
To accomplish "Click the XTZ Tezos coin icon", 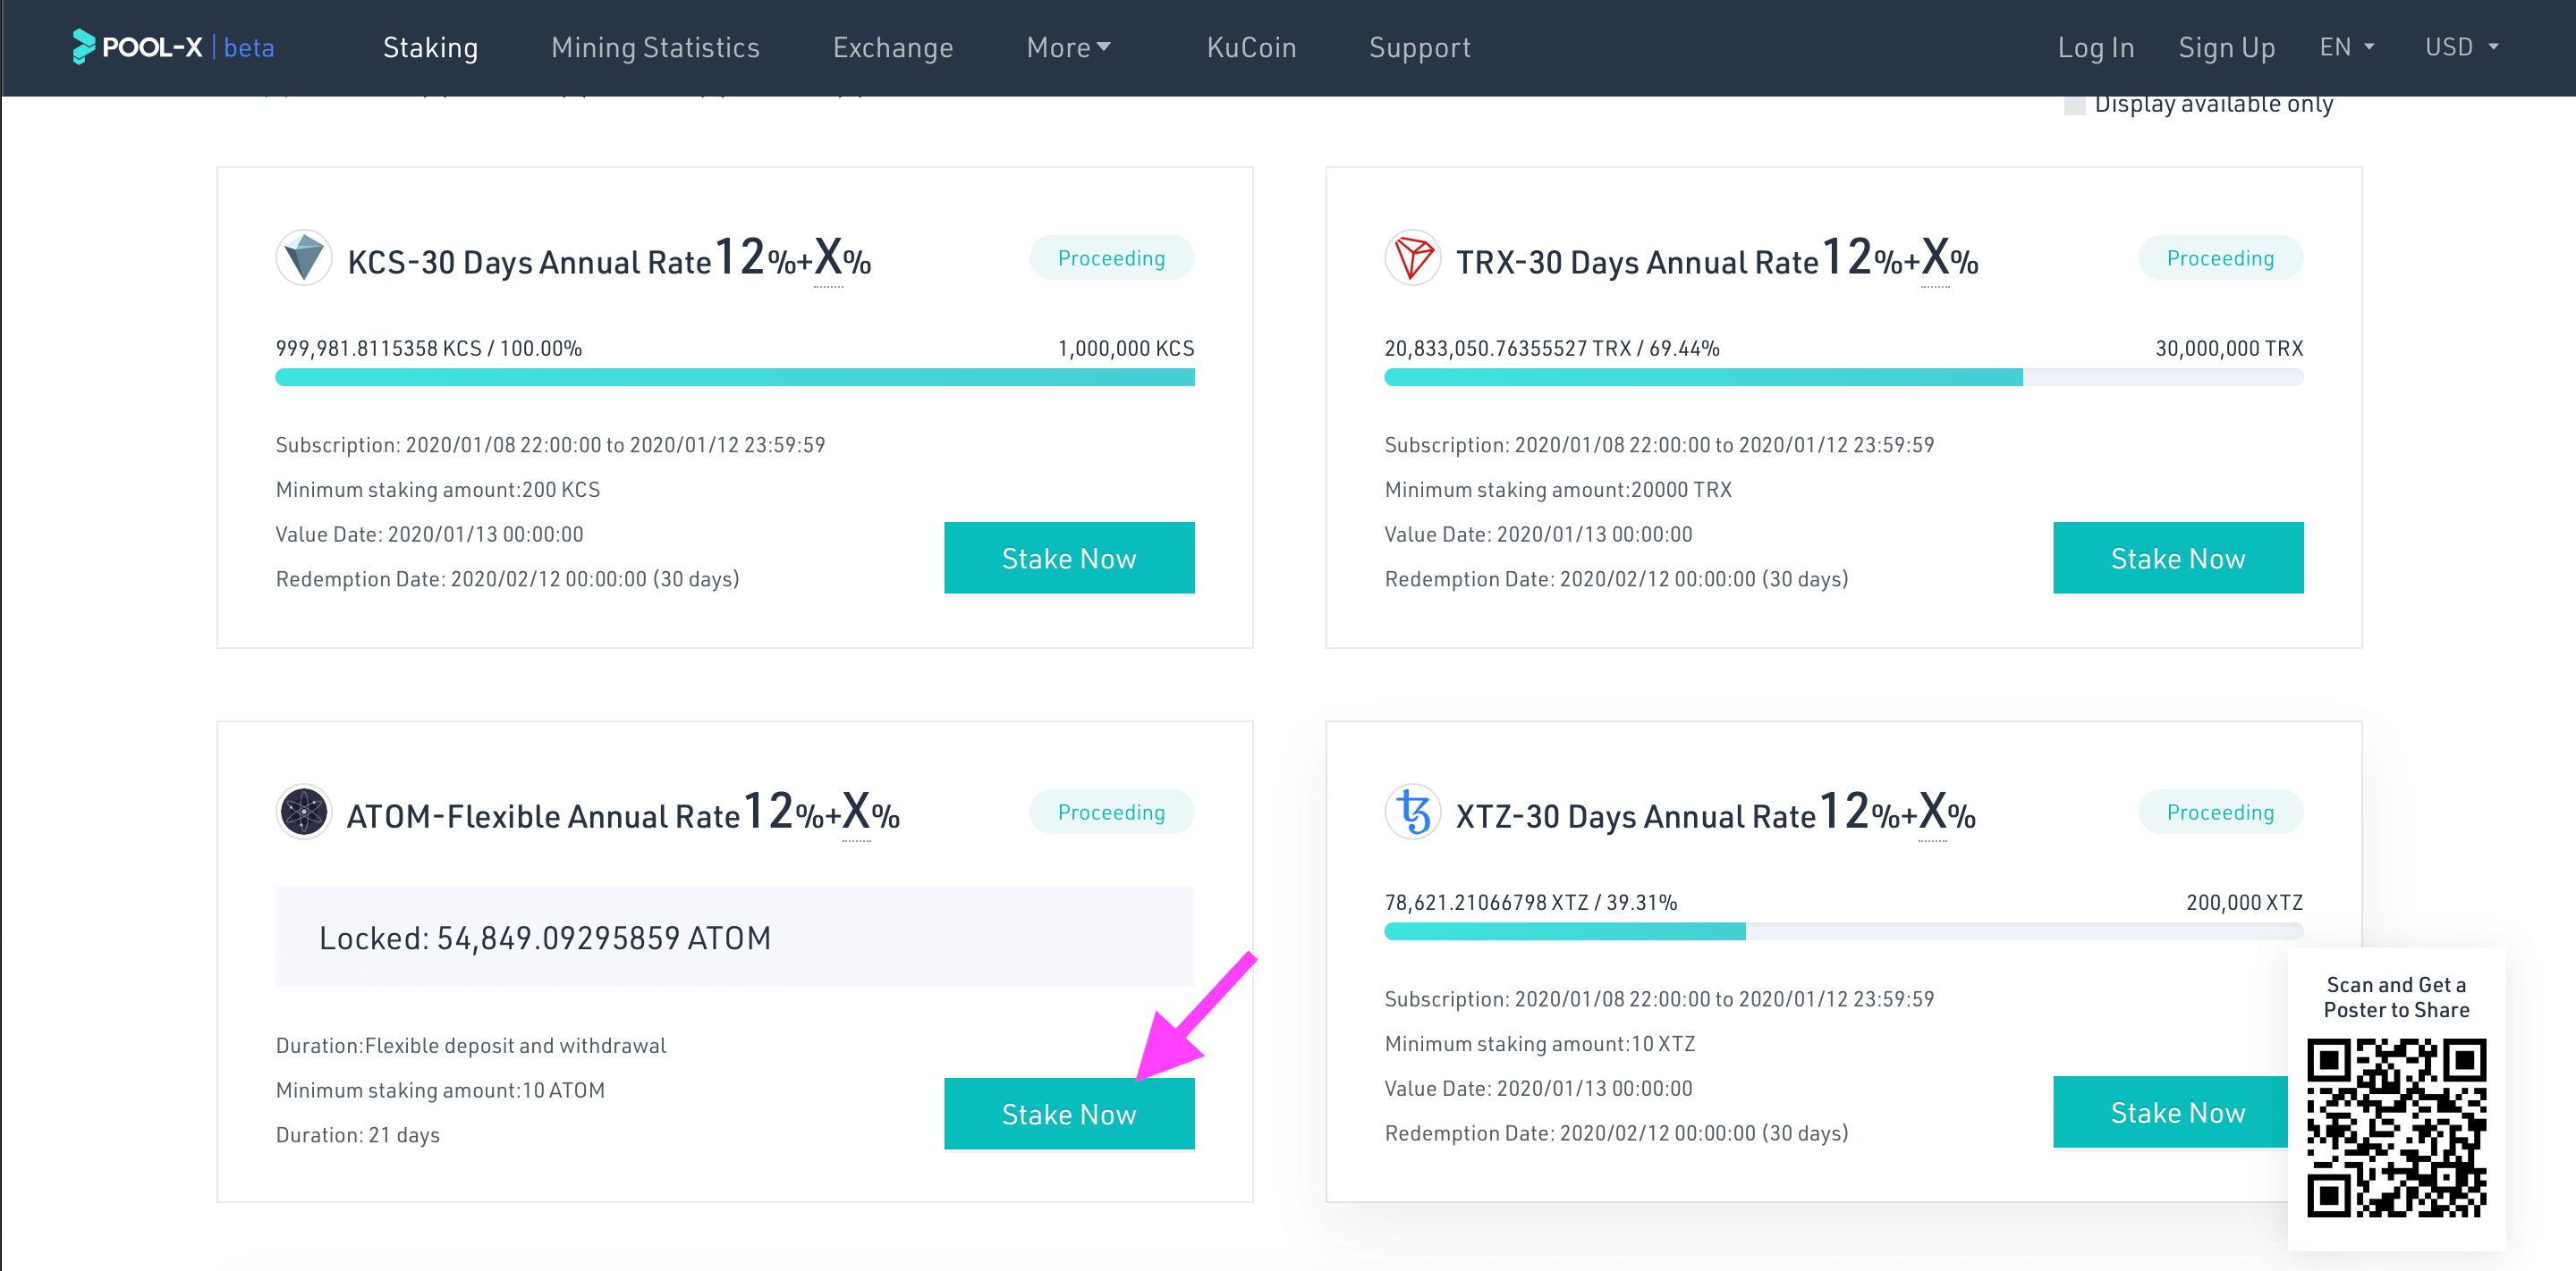I will [x=1413, y=812].
